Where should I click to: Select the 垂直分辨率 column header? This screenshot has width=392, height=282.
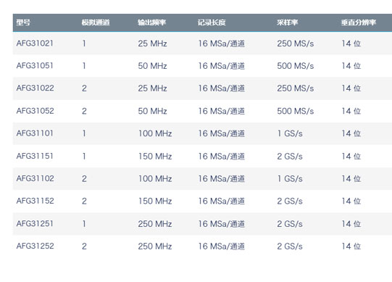tap(359, 22)
